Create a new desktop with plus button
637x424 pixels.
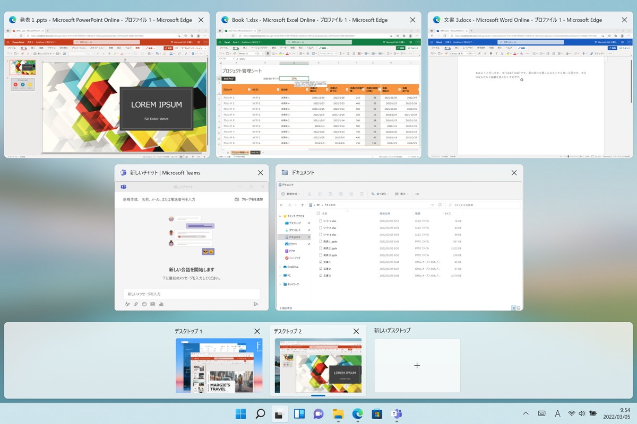(x=417, y=366)
